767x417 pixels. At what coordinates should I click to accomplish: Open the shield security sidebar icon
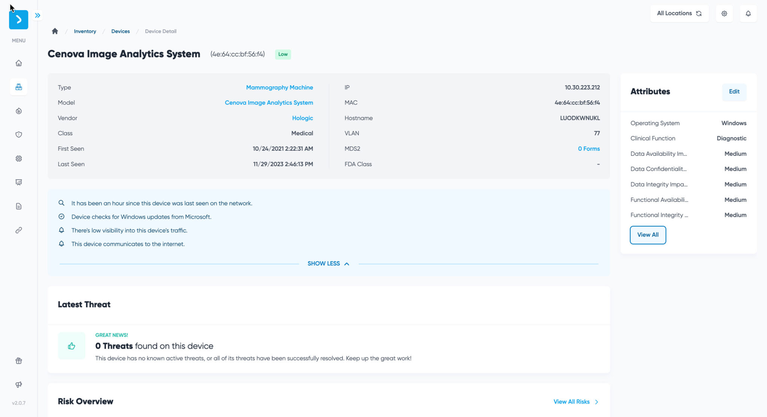(18, 135)
